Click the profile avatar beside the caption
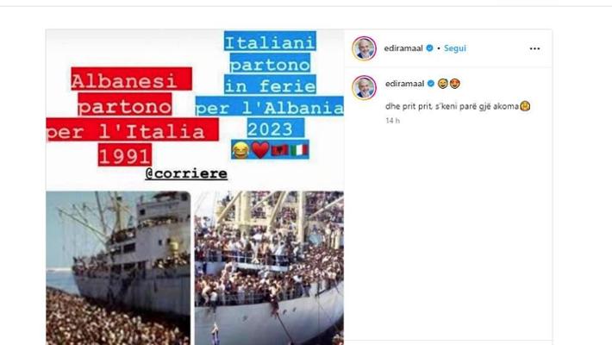 tap(364, 87)
